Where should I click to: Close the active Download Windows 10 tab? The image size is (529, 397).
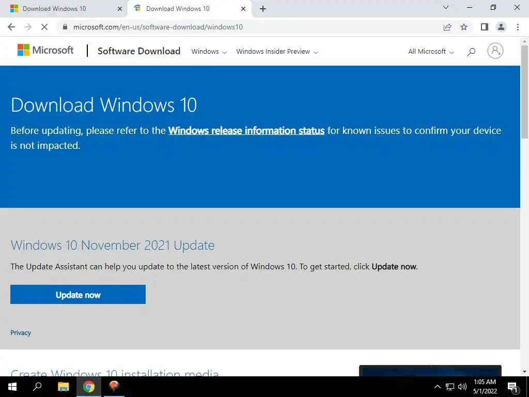coord(243,9)
